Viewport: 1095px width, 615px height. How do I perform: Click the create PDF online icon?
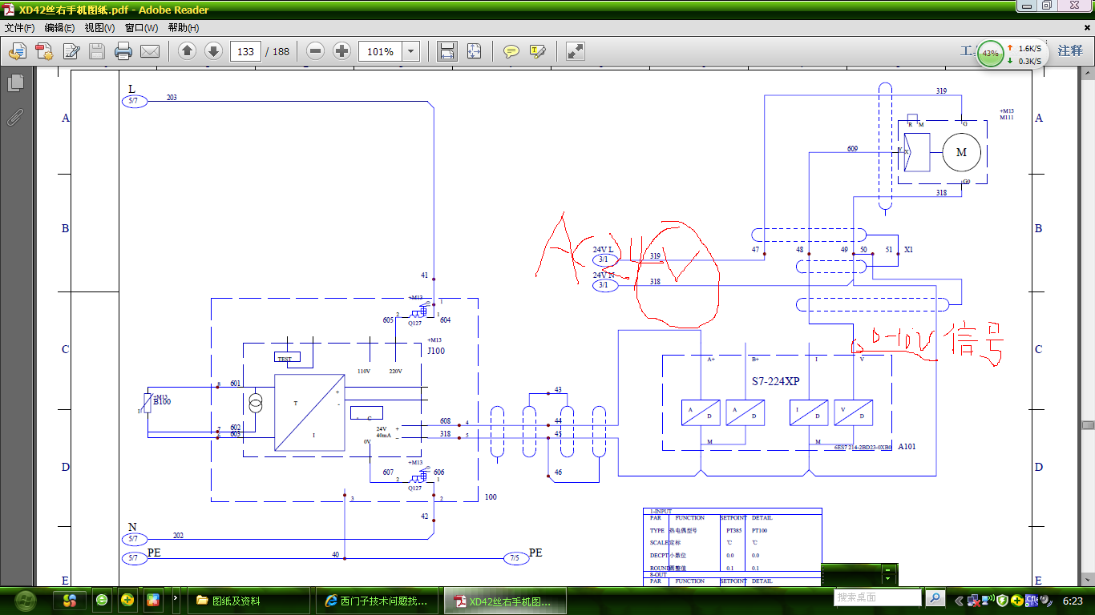tap(18, 51)
